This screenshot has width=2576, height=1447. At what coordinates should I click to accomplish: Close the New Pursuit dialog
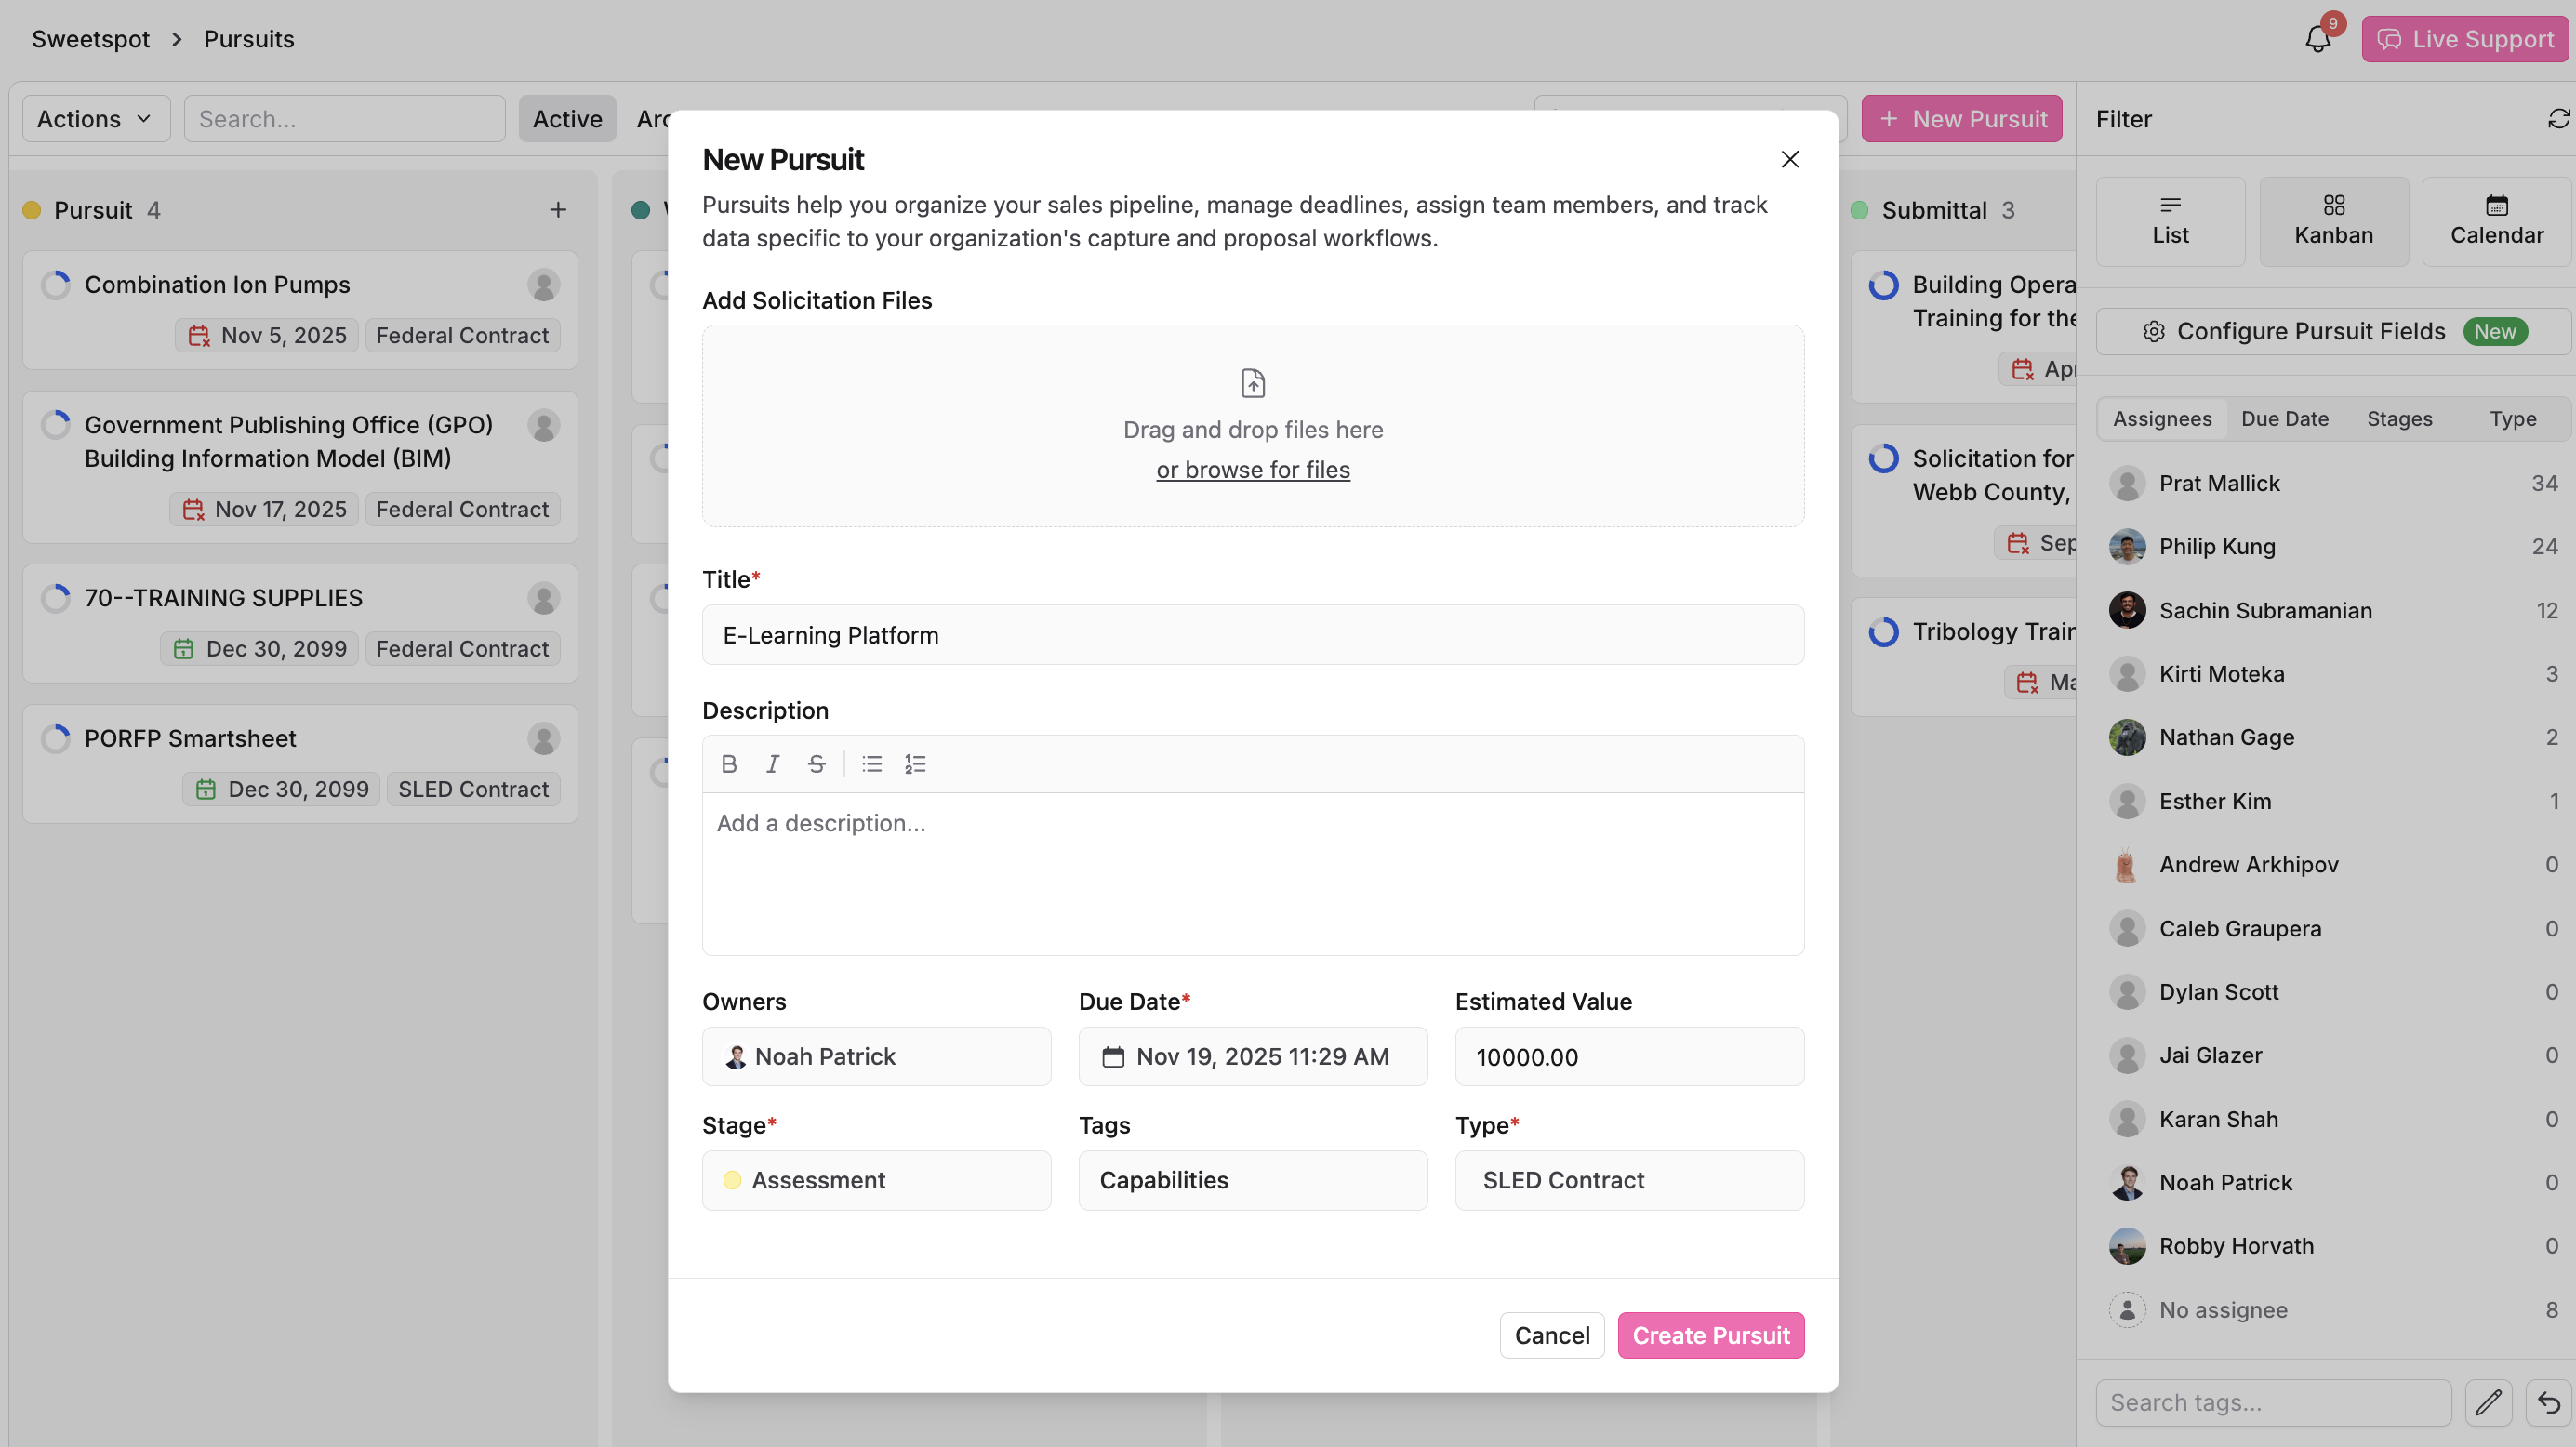coord(1790,159)
